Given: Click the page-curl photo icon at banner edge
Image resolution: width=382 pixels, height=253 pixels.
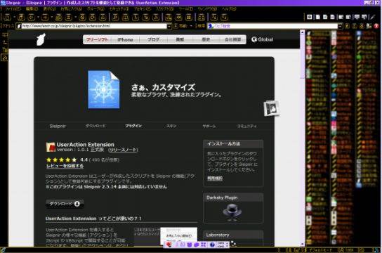Looking at the screenshot, I should click(x=271, y=108).
